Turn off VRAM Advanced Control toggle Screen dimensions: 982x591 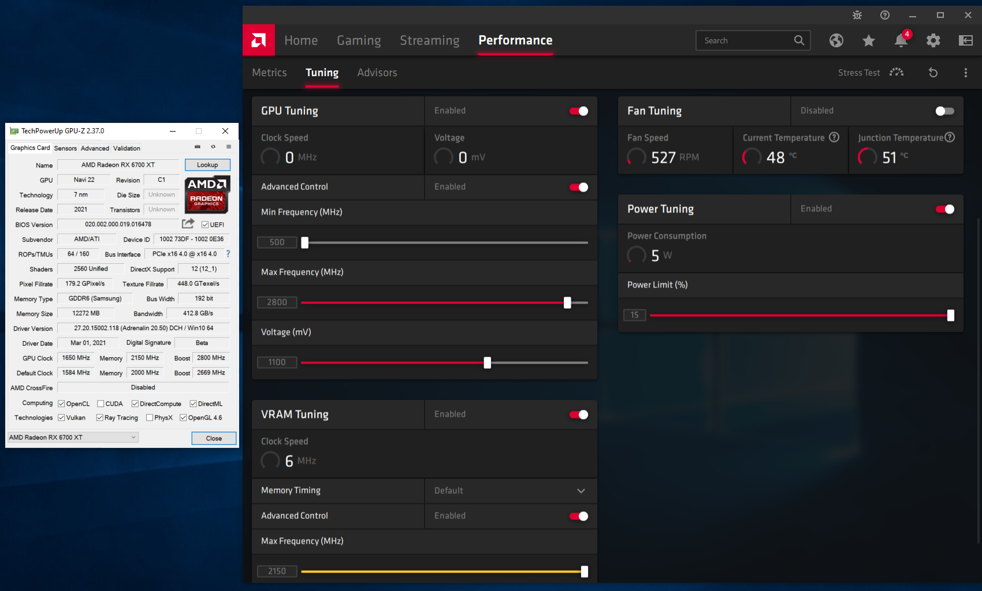[x=579, y=517]
